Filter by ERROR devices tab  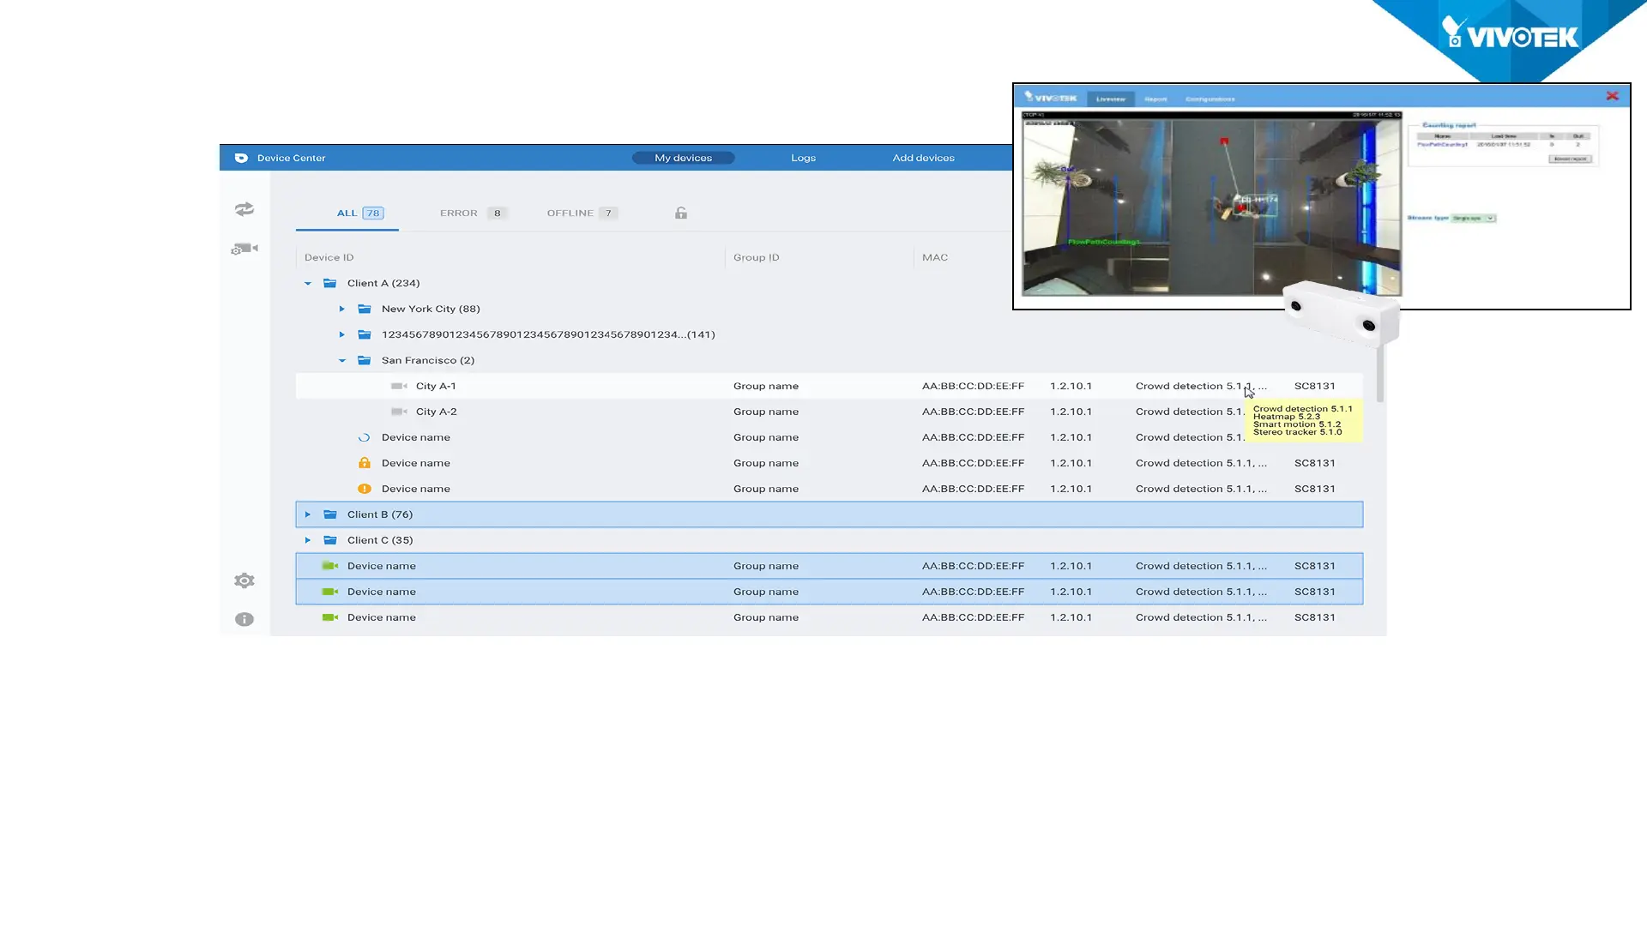click(x=472, y=213)
